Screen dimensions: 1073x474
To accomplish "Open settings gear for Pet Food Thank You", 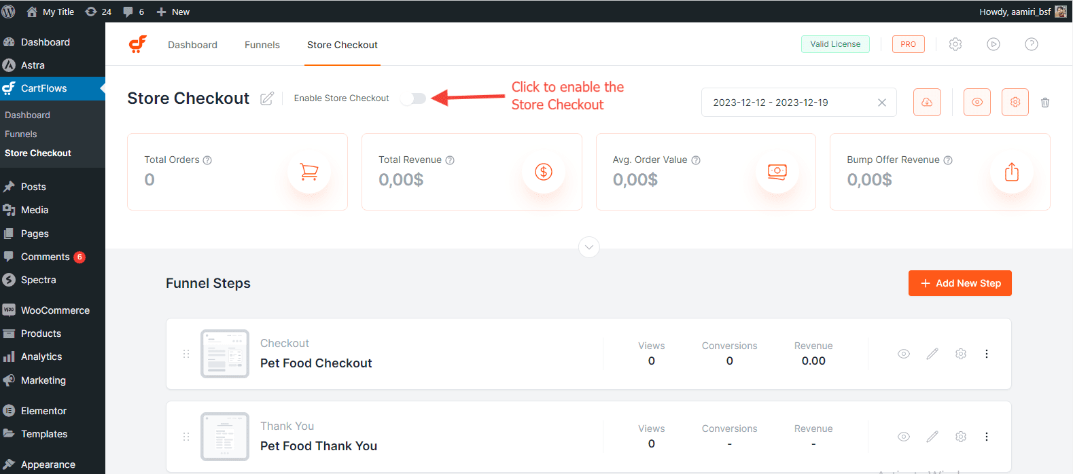I will coord(961,437).
